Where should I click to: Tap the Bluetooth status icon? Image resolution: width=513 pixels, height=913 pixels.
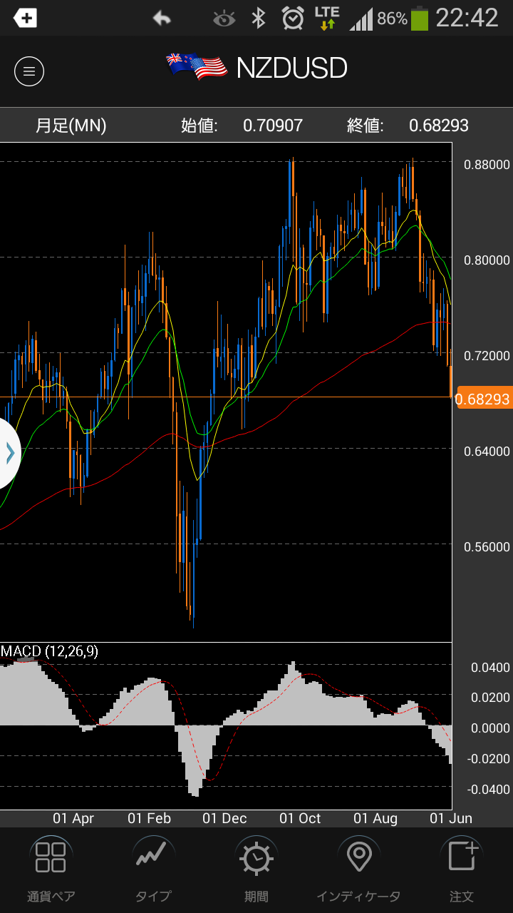[x=259, y=19]
